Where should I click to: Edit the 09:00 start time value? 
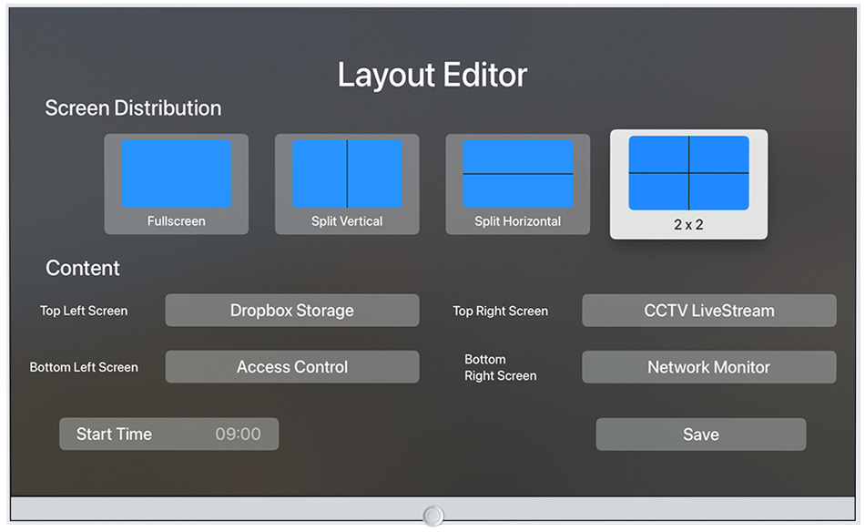click(x=238, y=435)
